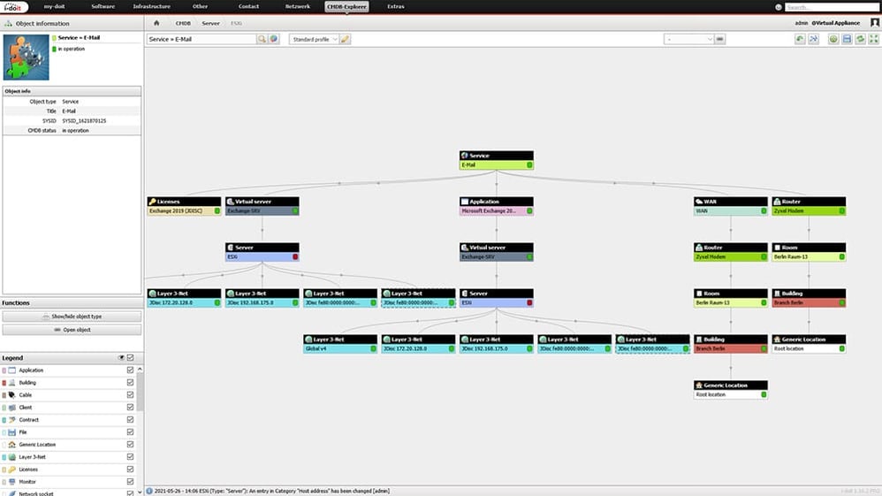Image resolution: width=882 pixels, height=496 pixels.
Task: Open the my-doit menu
Action: click(x=55, y=7)
